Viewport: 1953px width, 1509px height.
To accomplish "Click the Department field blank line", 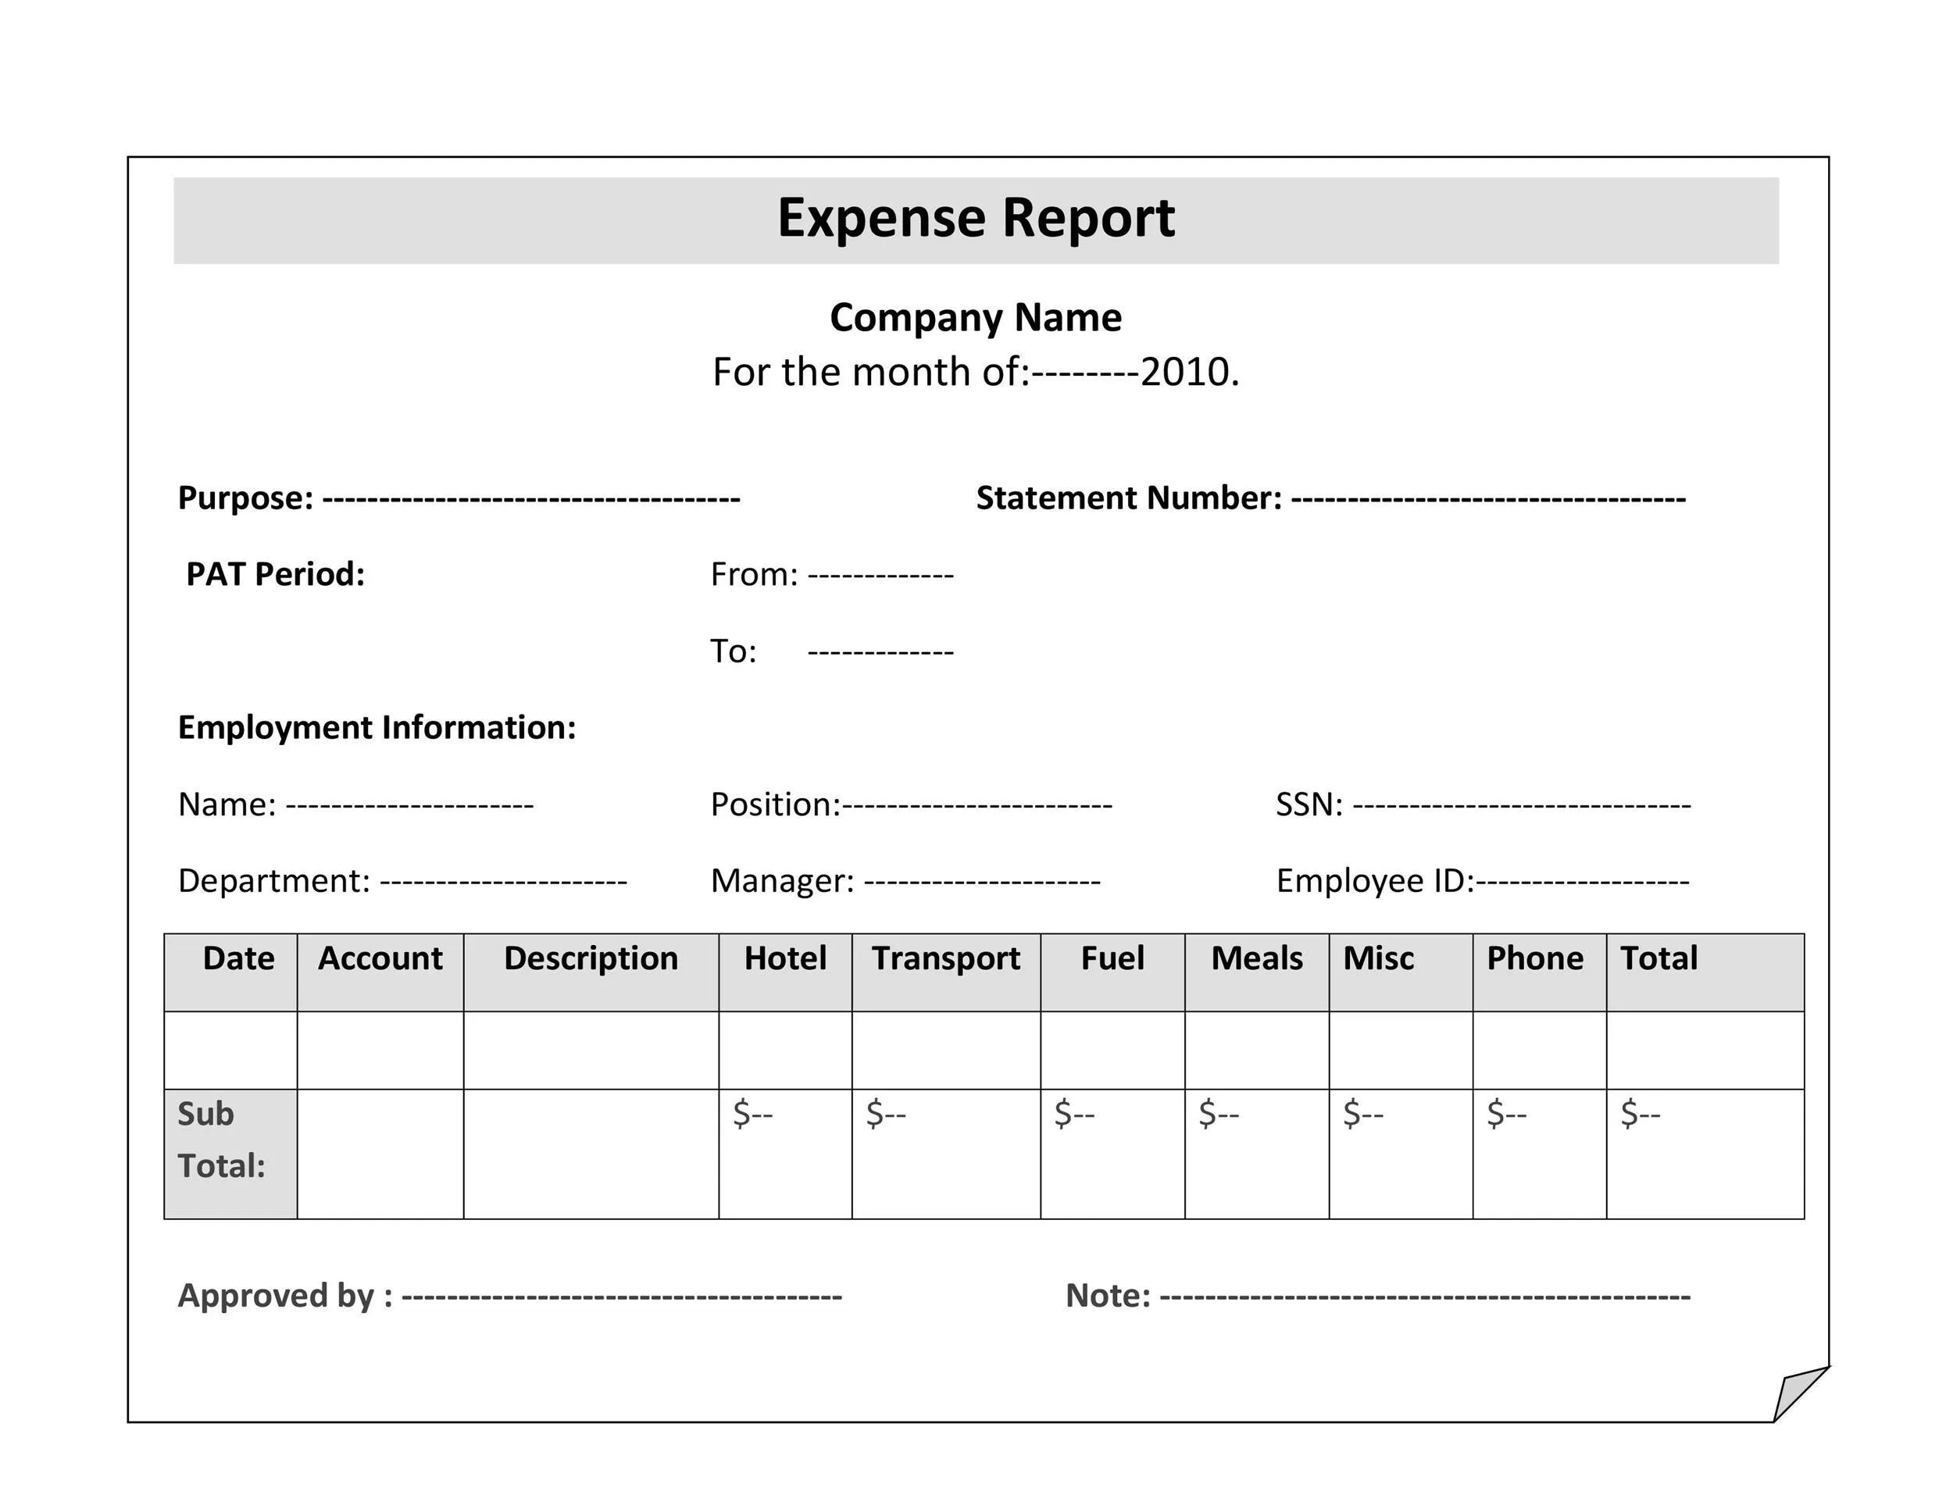I will (x=502, y=883).
